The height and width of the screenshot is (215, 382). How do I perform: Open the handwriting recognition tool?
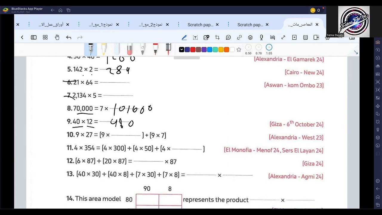[272, 37]
